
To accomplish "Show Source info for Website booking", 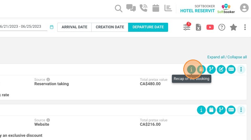I will point(48,120).
